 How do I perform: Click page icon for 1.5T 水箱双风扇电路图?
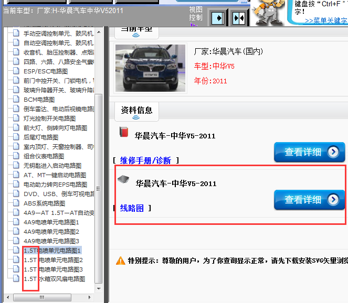16,278
